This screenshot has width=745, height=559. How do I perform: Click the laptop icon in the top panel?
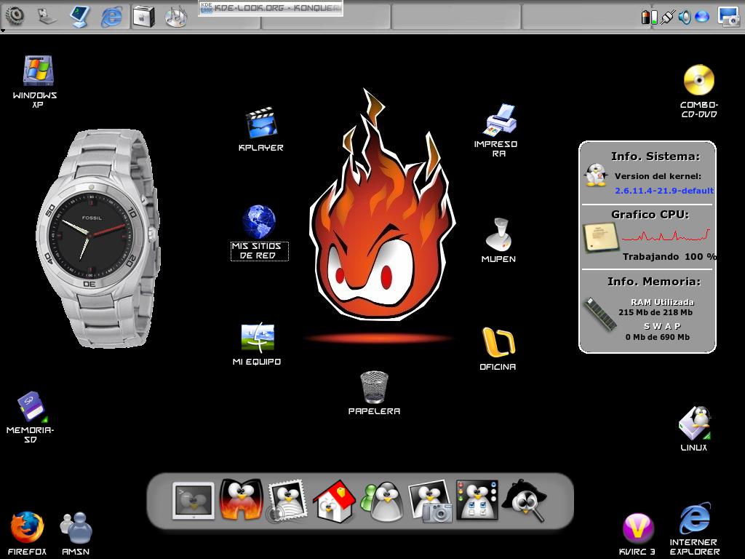tap(47, 17)
